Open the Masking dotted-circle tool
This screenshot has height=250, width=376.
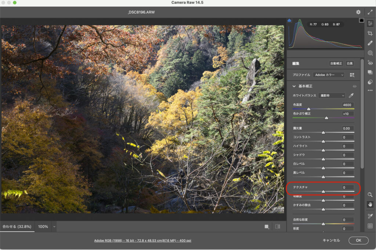point(370,53)
